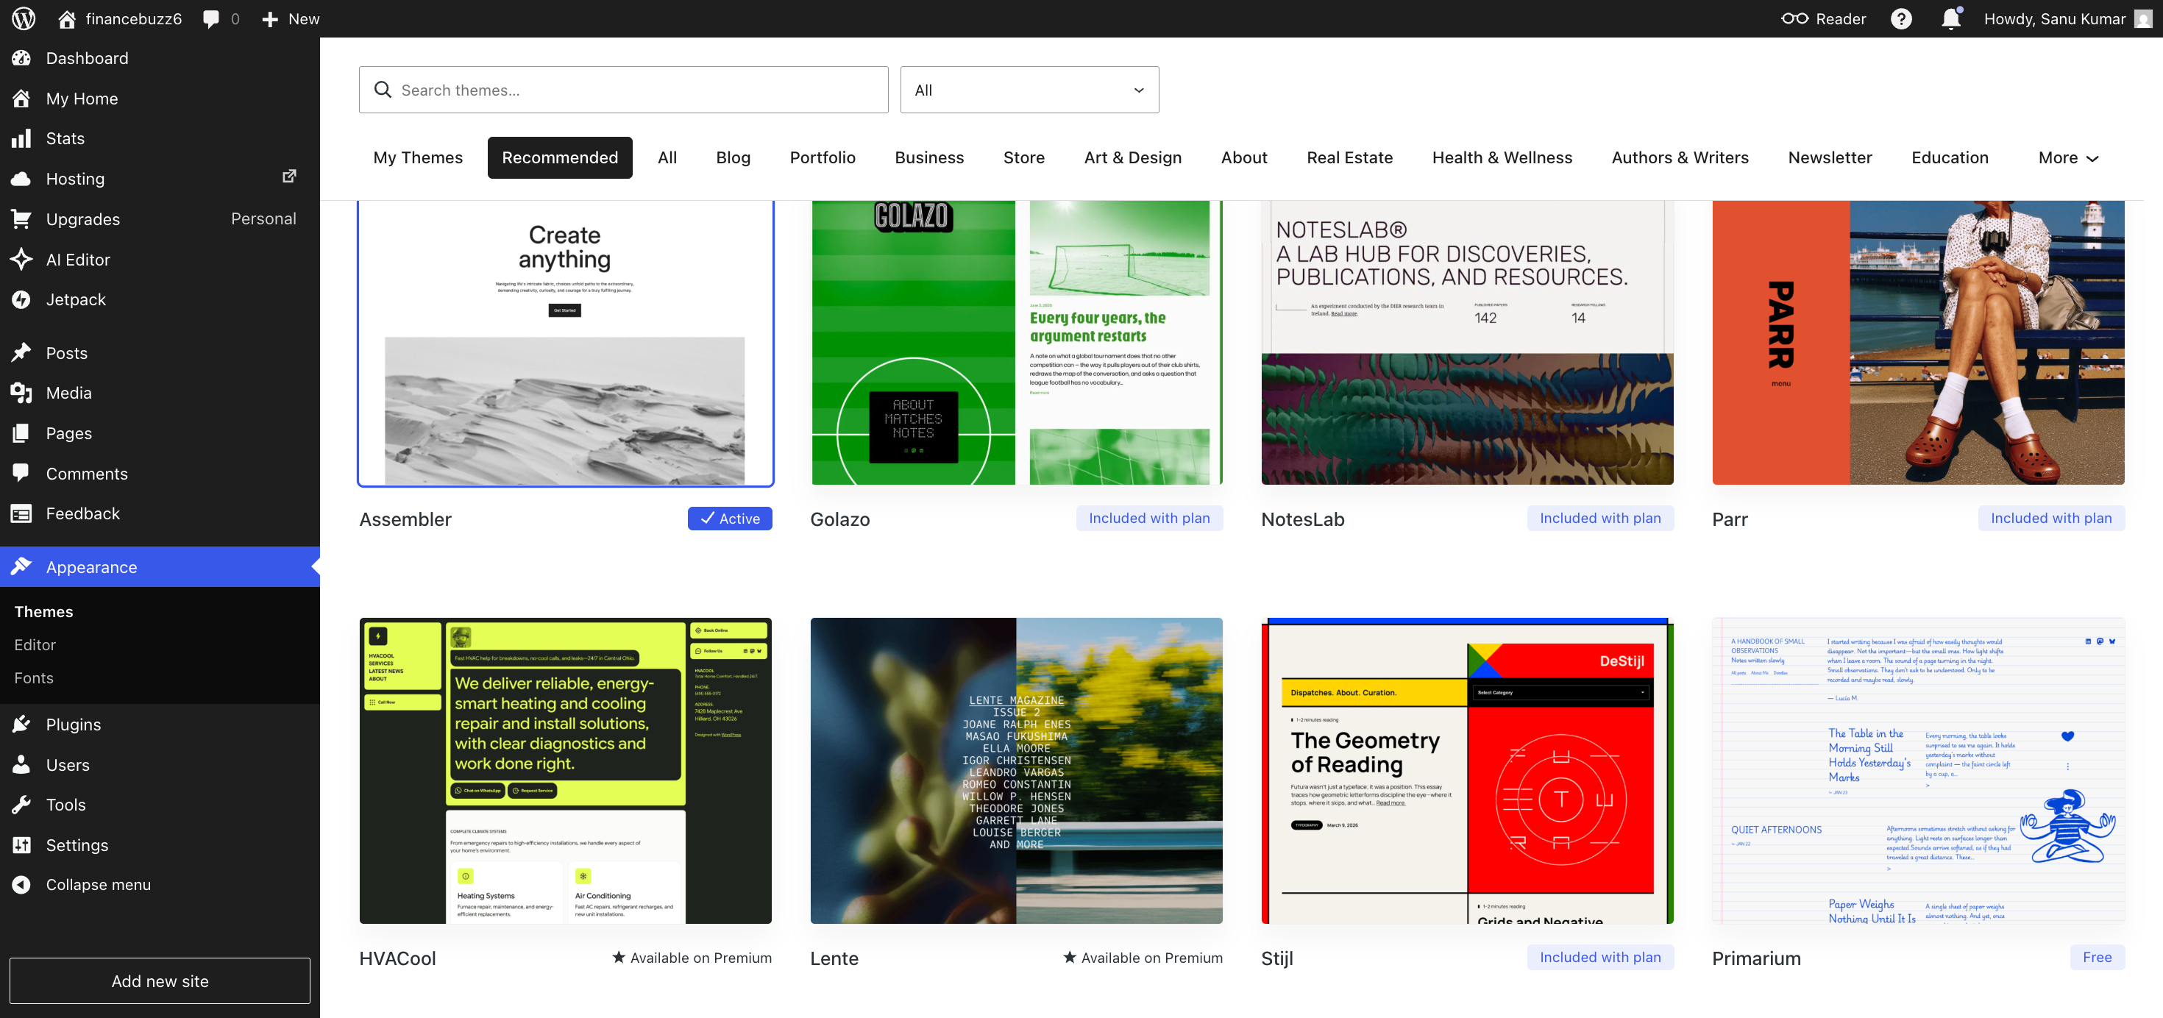Click the plus New icon in admin bar
The height and width of the screenshot is (1018, 2163).
pos(269,18)
